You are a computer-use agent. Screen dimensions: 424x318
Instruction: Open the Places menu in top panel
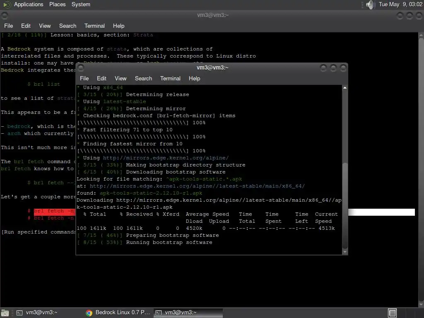pyautogui.click(x=57, y=4)
